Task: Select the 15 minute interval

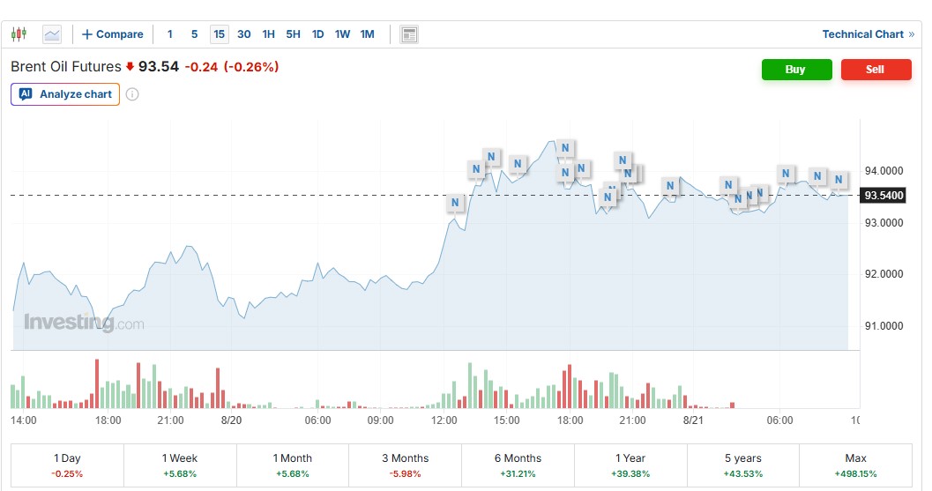Action: [x=220, y=34]
